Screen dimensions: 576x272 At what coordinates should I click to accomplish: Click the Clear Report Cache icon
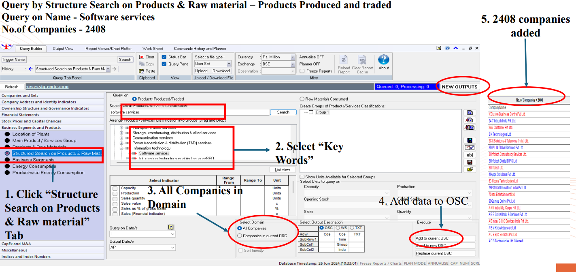click(362, 60)
